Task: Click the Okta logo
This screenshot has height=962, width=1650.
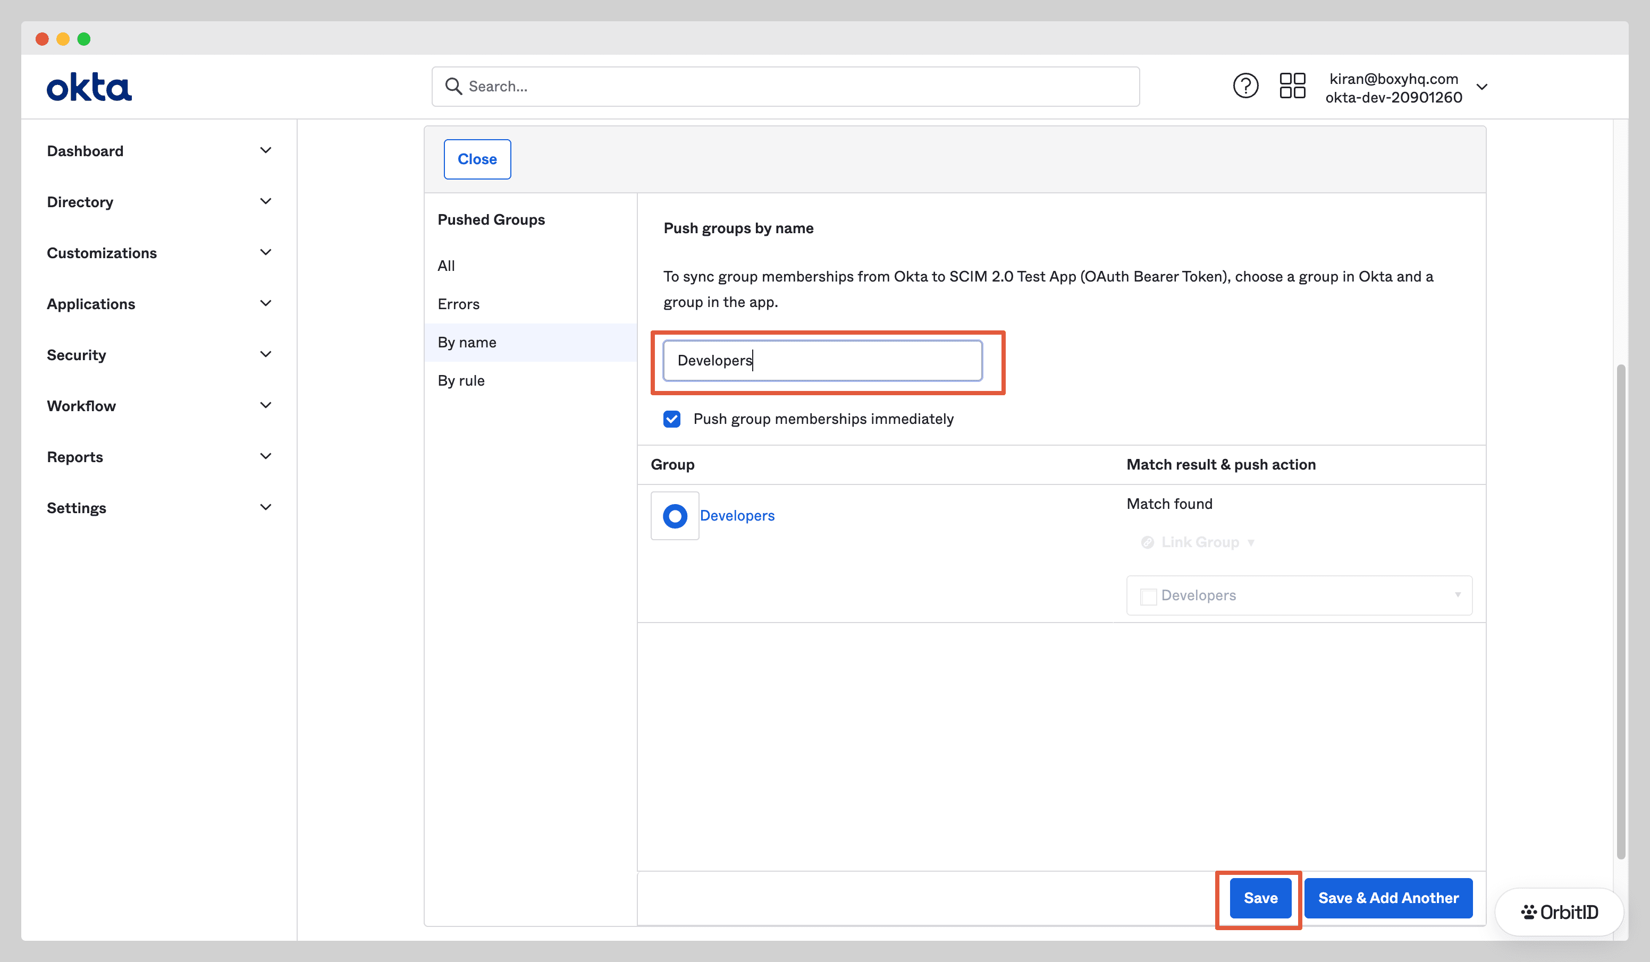Action: point(89,87)
